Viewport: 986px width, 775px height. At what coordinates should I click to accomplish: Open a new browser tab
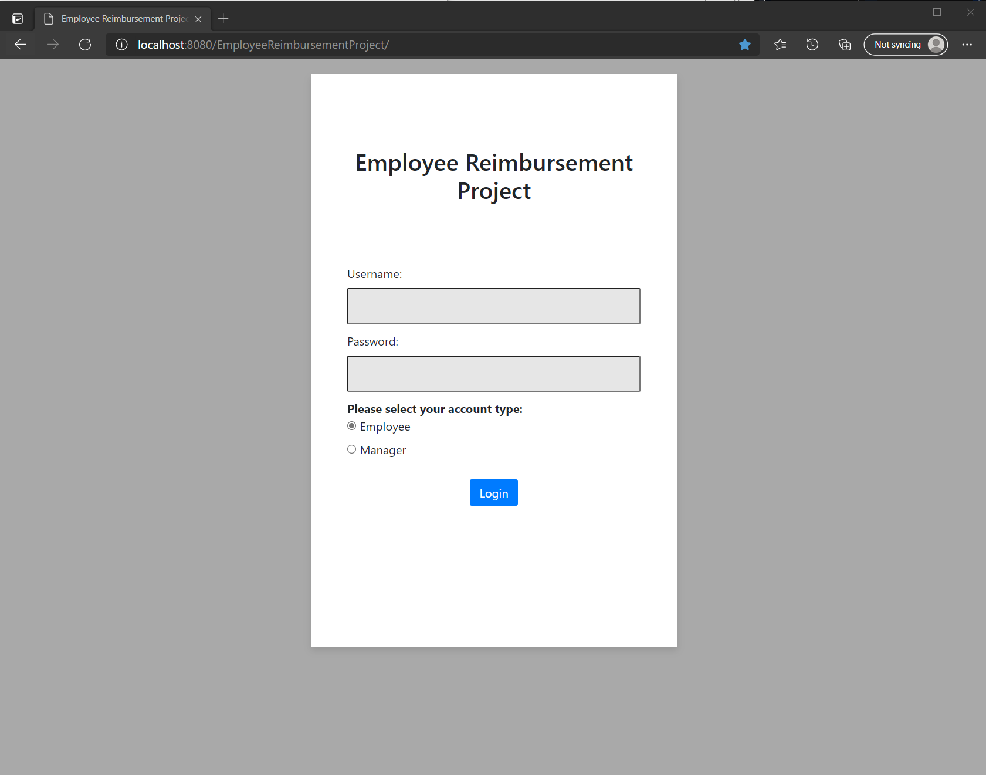(x=223, y=18)
